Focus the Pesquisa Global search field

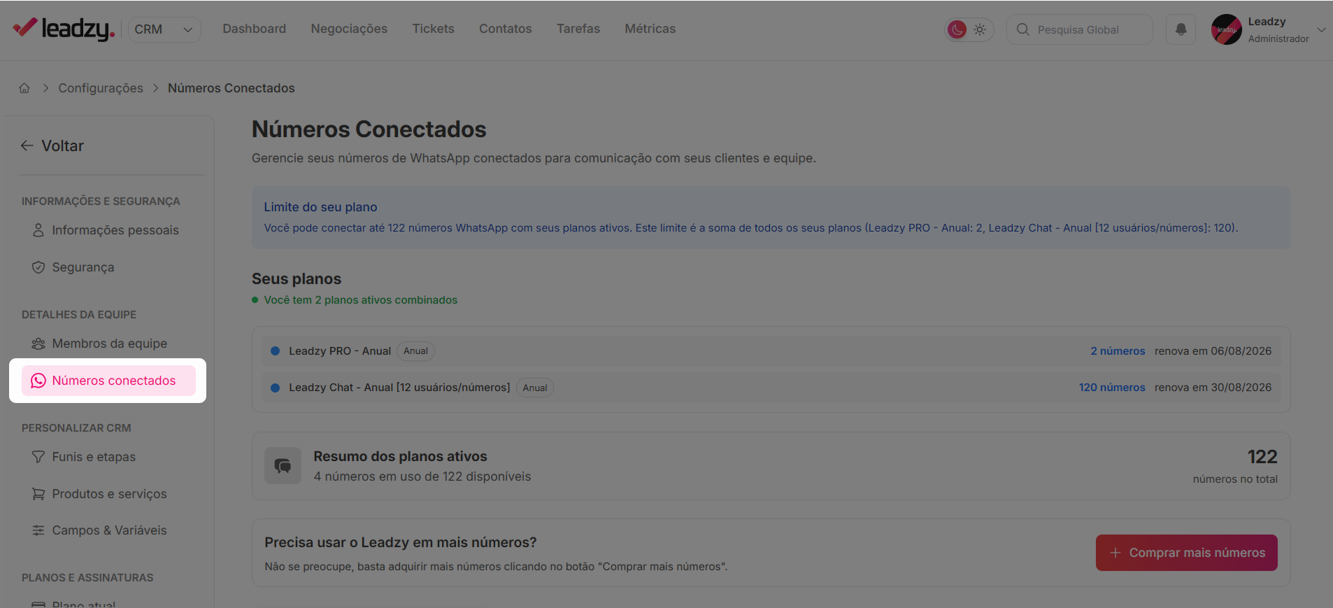(1080, 29)
